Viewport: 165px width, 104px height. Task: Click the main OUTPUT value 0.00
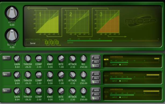point(12,47)
